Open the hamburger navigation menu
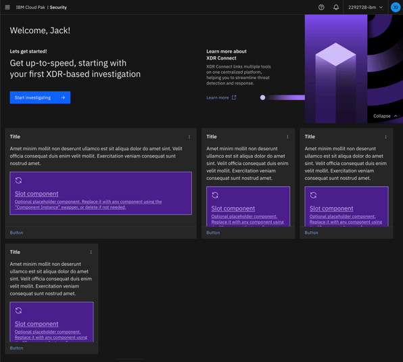This screenshot has width=403, height=362. [x=7, y=7]
